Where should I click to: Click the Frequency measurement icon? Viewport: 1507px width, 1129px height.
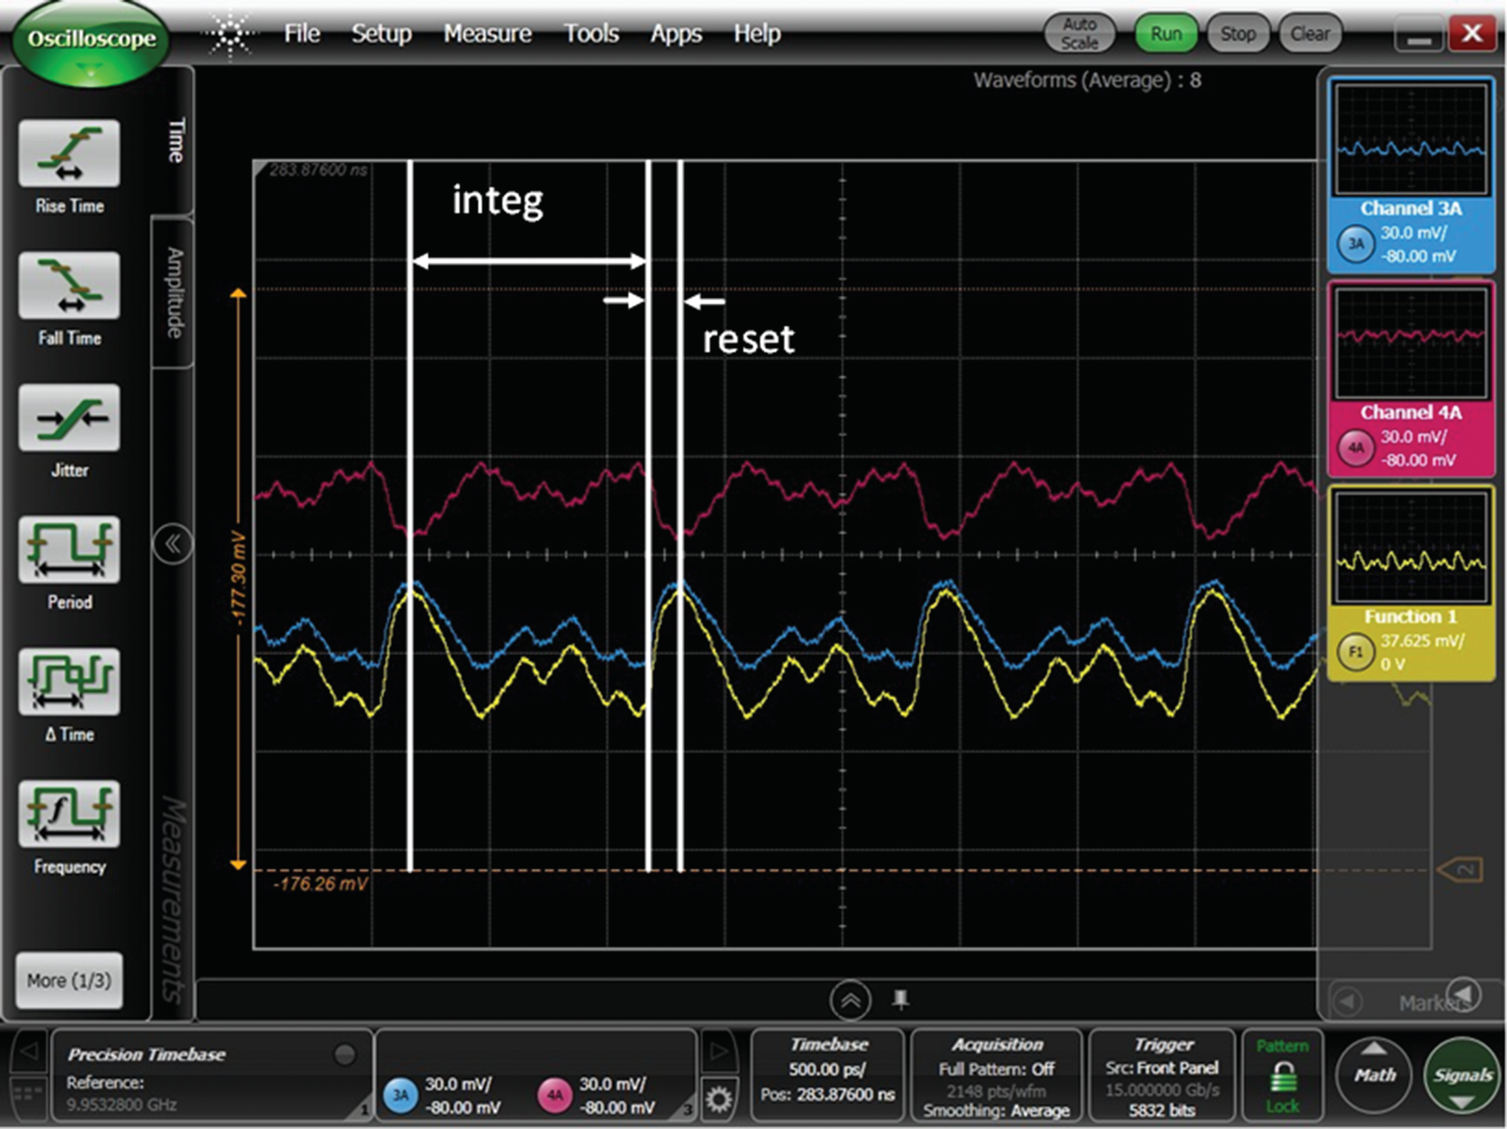pyautogui.click(x=70, y=814)
